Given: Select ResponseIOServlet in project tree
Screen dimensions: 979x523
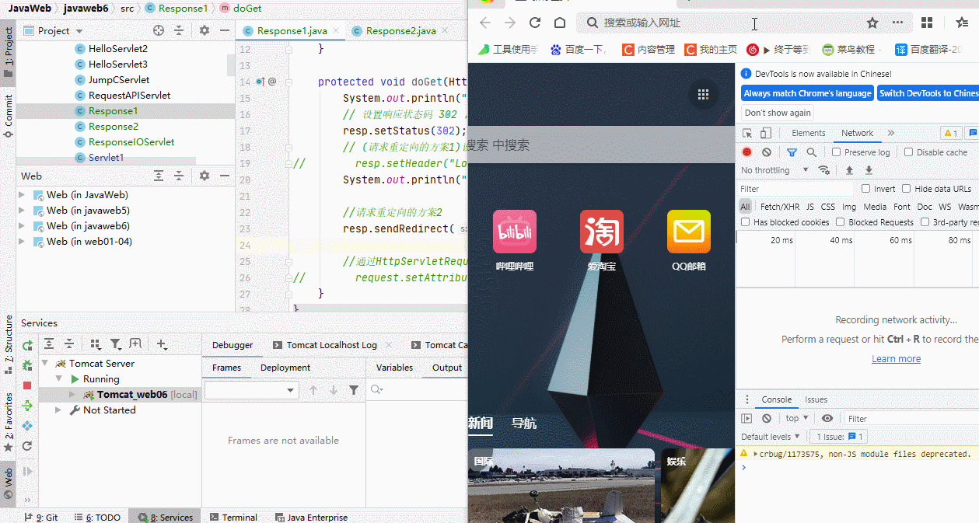Looking at the screenshot, I should point(131,142).
